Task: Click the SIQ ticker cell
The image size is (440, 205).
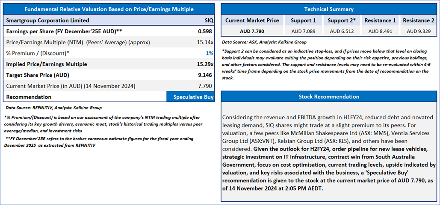Action: pyautogui.click(x=209, y=20)
